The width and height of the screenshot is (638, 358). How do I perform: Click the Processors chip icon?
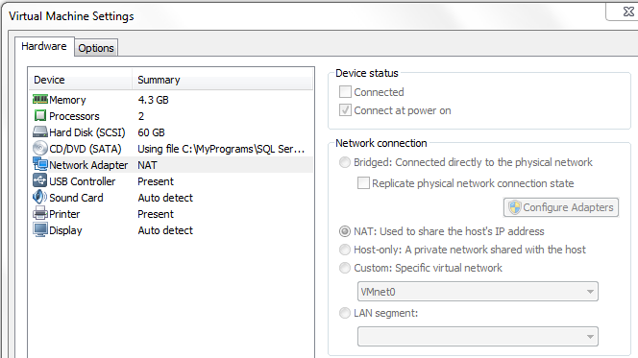[x=40, y=116]
